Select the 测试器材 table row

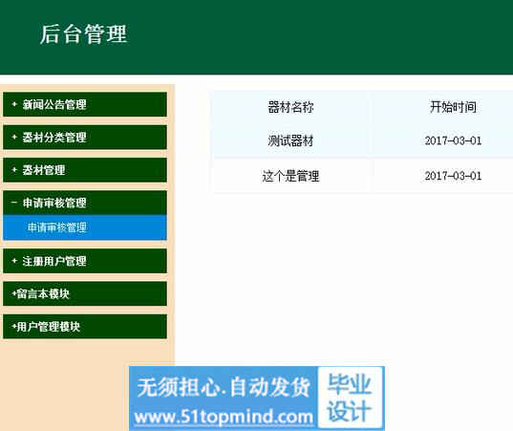click(x=363, y=140)
